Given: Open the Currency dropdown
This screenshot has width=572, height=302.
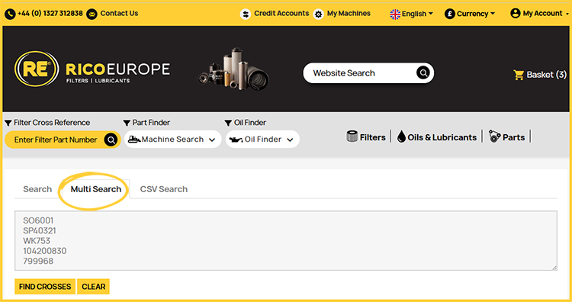Looking at the screenshot, I should tap(470, 14).
